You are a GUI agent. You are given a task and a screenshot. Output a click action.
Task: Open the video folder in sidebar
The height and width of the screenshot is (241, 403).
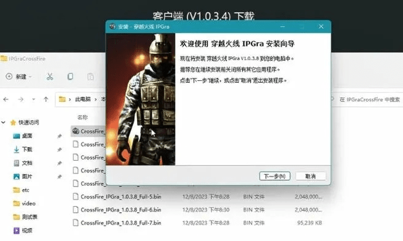point(28,204)
